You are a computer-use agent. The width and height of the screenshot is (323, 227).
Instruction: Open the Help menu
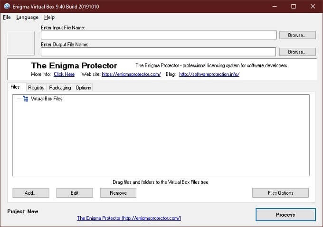coord(49,18)
